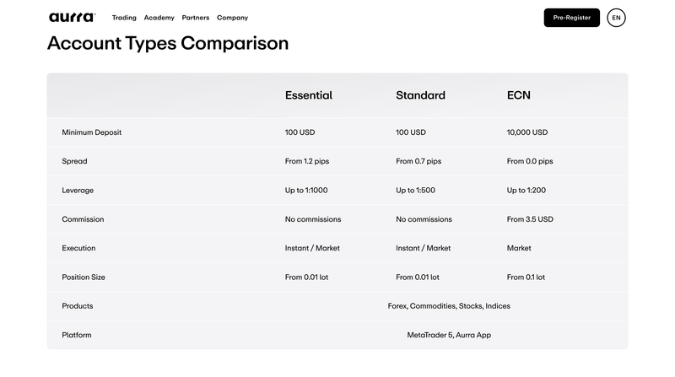The height and width of the screenshot is (377, 675).
Task: Click the Execution row label
Action: coord(78,248)
